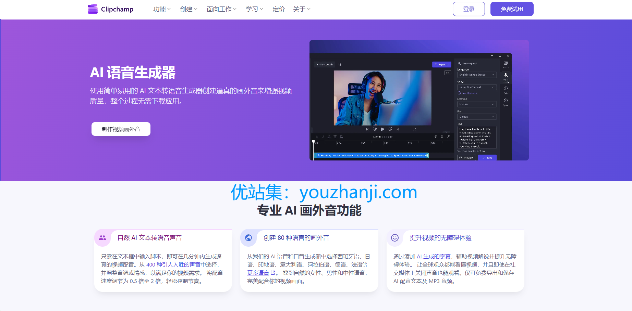The width and height of the screenshot is (632, 311).
Task: Open the Emotion dropdown set to Neutral
Action: [x=477, y=104]
